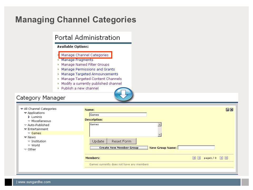Open Manage Targeted Content Channels

[x=91, y=79]
